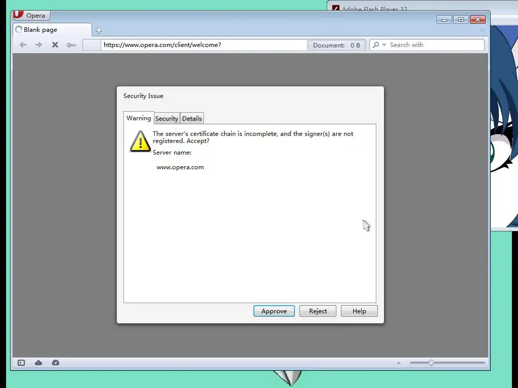Image resolution: width=518 pixels, height=388 pixels.
Task: Open a new tab with plus icon
Action: [99, 30]
